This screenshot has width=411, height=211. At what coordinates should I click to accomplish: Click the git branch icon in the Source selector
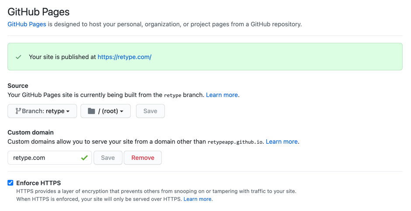pyautogui.click(x=18, y=111)
